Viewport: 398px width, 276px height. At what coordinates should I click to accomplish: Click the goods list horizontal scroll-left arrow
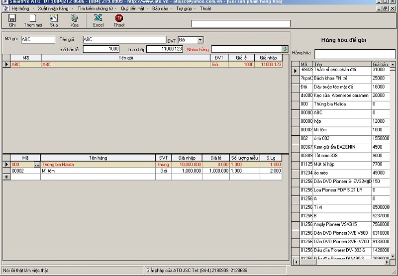(296, 262)
